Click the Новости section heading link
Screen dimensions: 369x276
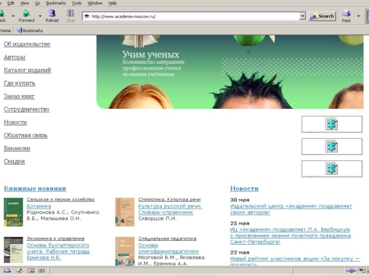click(244, 189)
